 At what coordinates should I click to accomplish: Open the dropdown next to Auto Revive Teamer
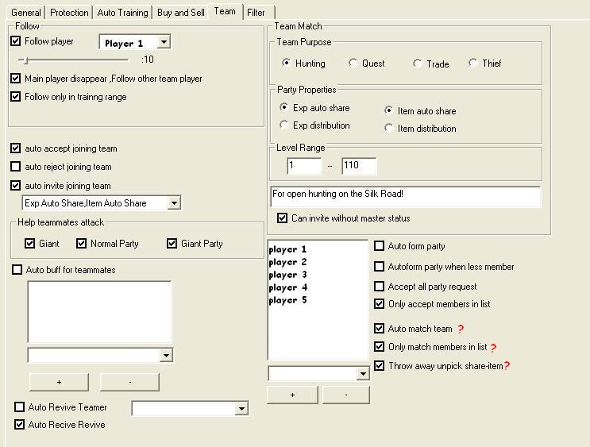tap(241, 409)
